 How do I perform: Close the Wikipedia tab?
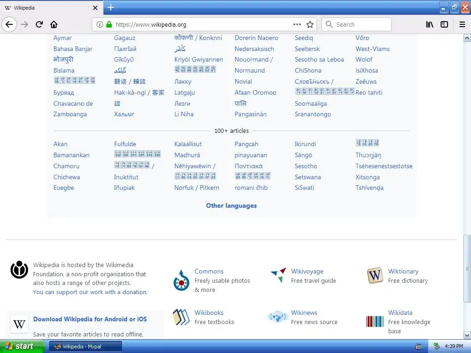tap(95, 8)
